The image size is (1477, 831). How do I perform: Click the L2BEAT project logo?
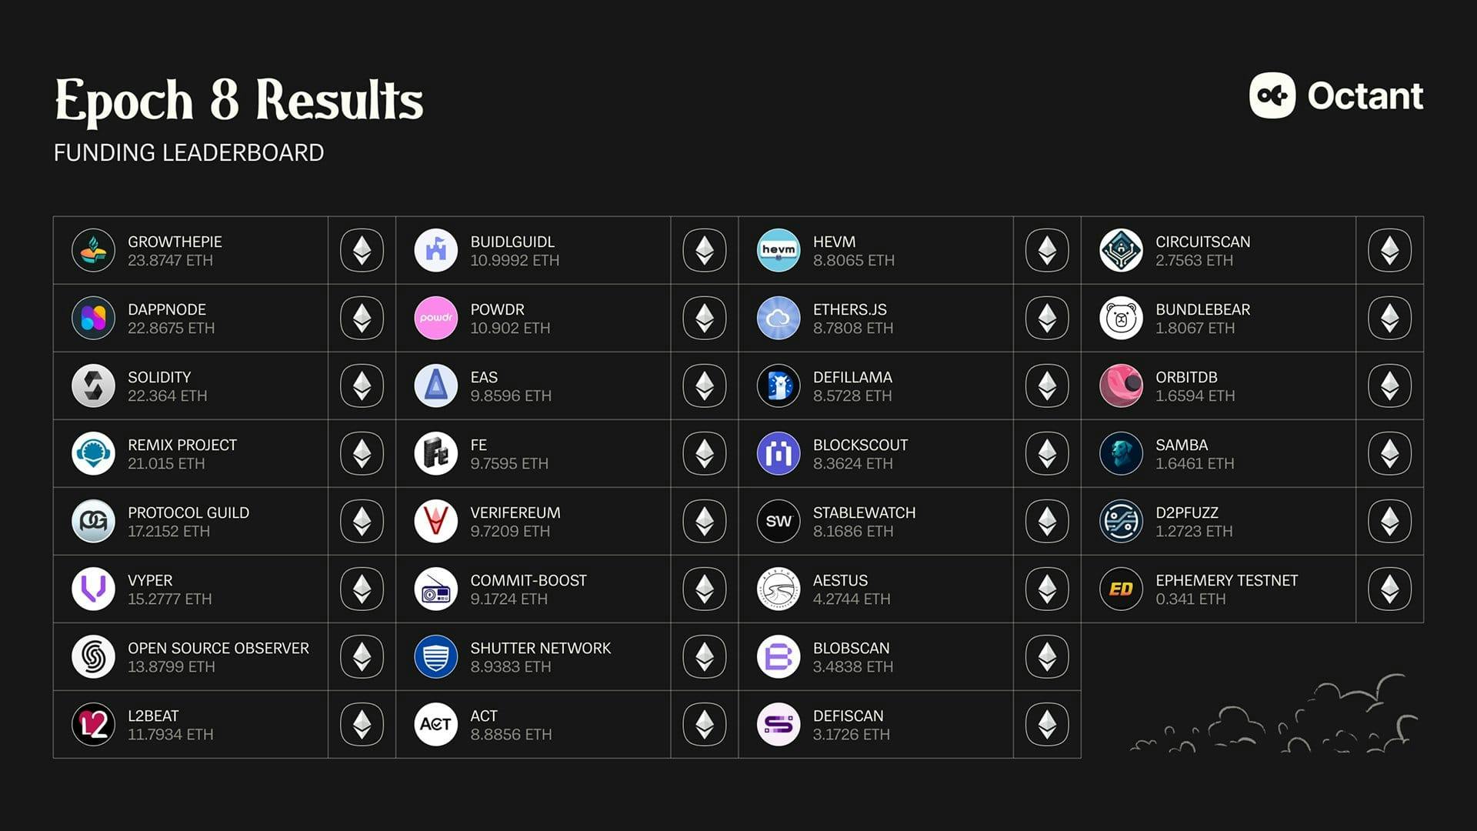(x=93, y=725)
